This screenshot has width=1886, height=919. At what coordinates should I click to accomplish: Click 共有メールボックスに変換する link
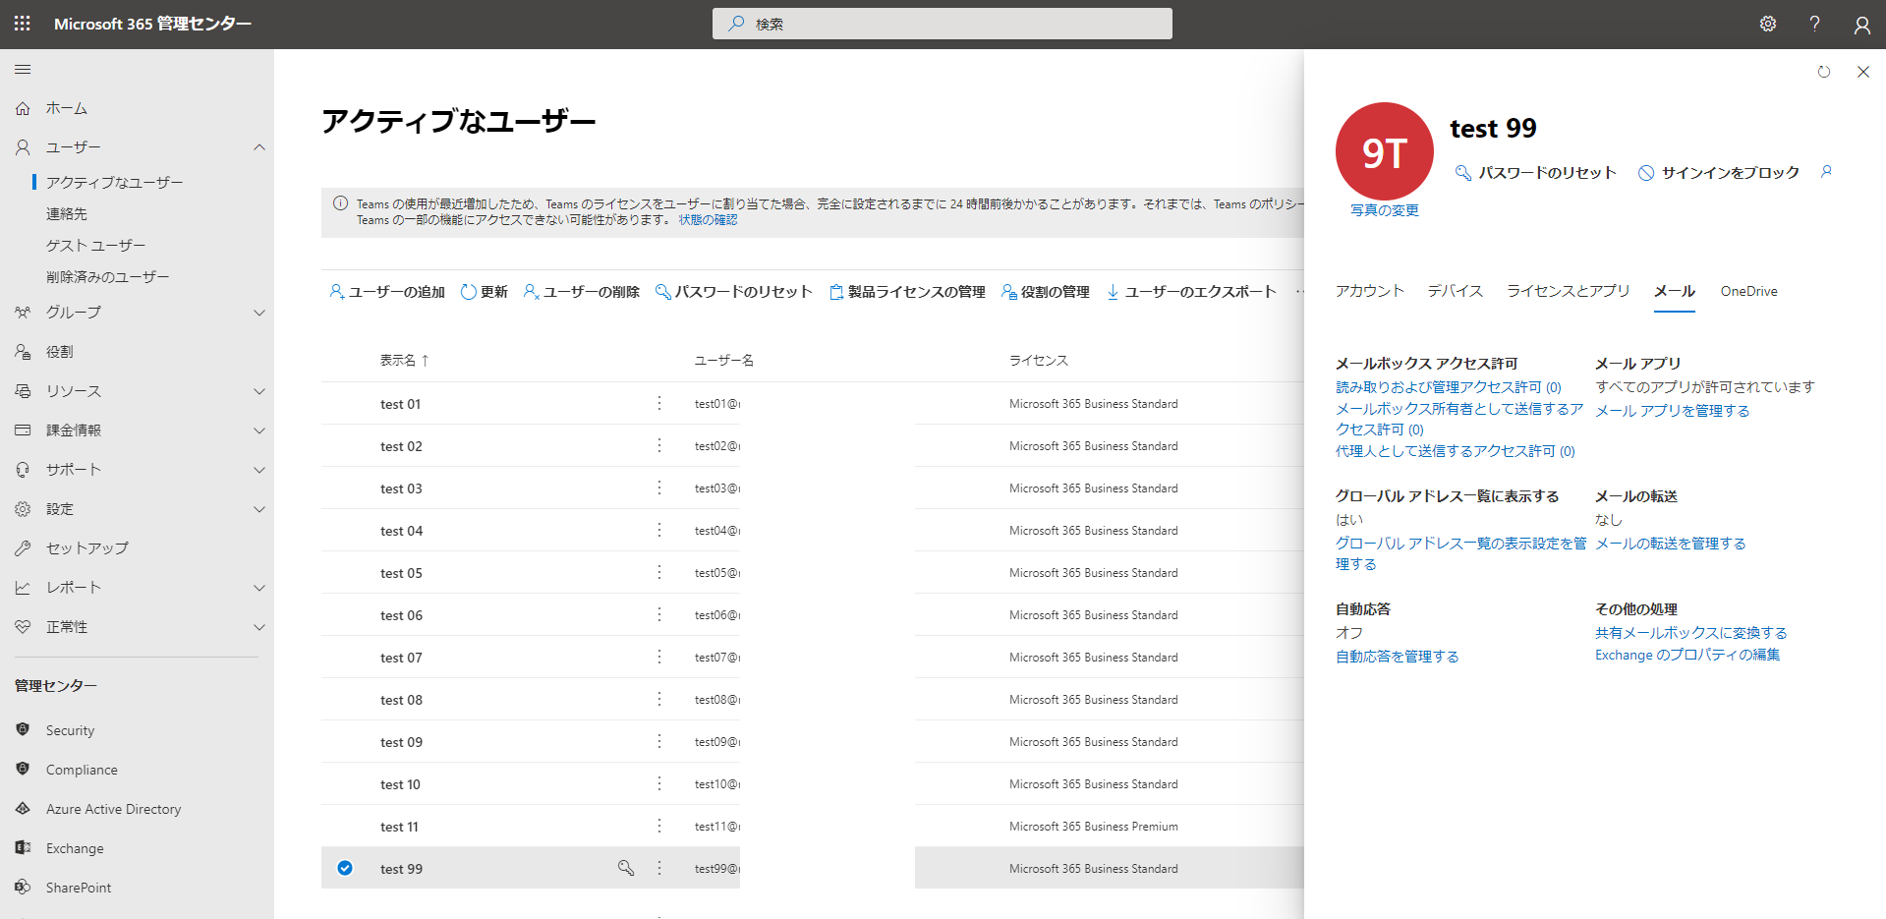click(1691, 633)
